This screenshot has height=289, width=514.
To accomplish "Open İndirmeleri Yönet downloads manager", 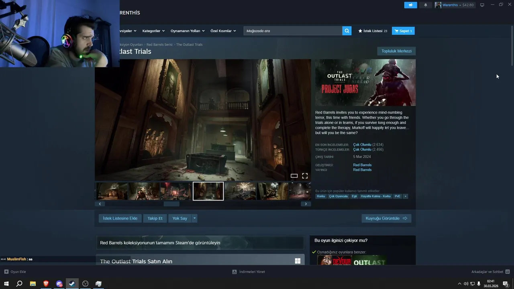I will point(249,272).
